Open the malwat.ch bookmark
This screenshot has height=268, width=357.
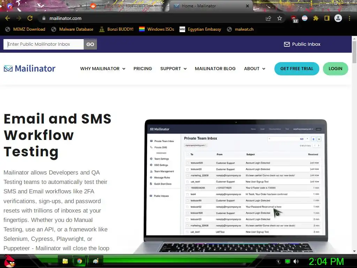(240, 29)
